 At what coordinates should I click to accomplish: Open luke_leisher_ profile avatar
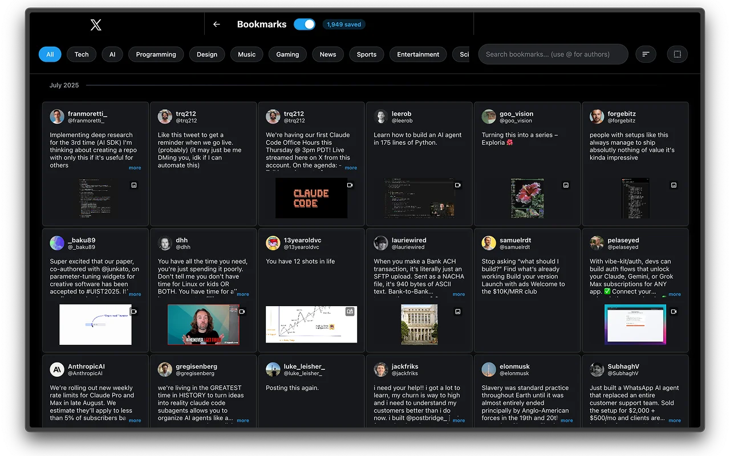(x=273, y=369)
